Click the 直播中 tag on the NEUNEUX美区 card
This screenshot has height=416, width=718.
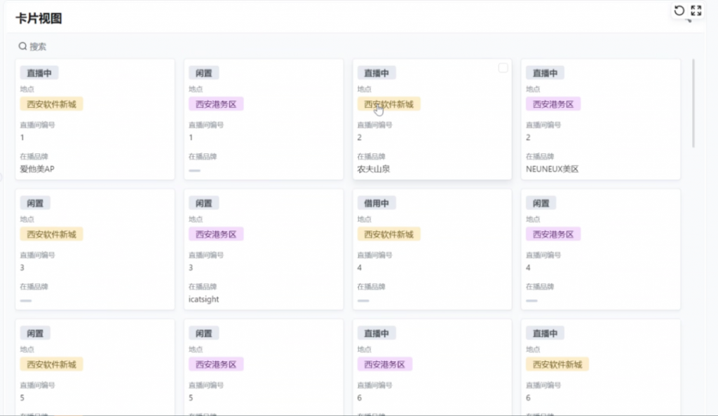coord(545,73)
